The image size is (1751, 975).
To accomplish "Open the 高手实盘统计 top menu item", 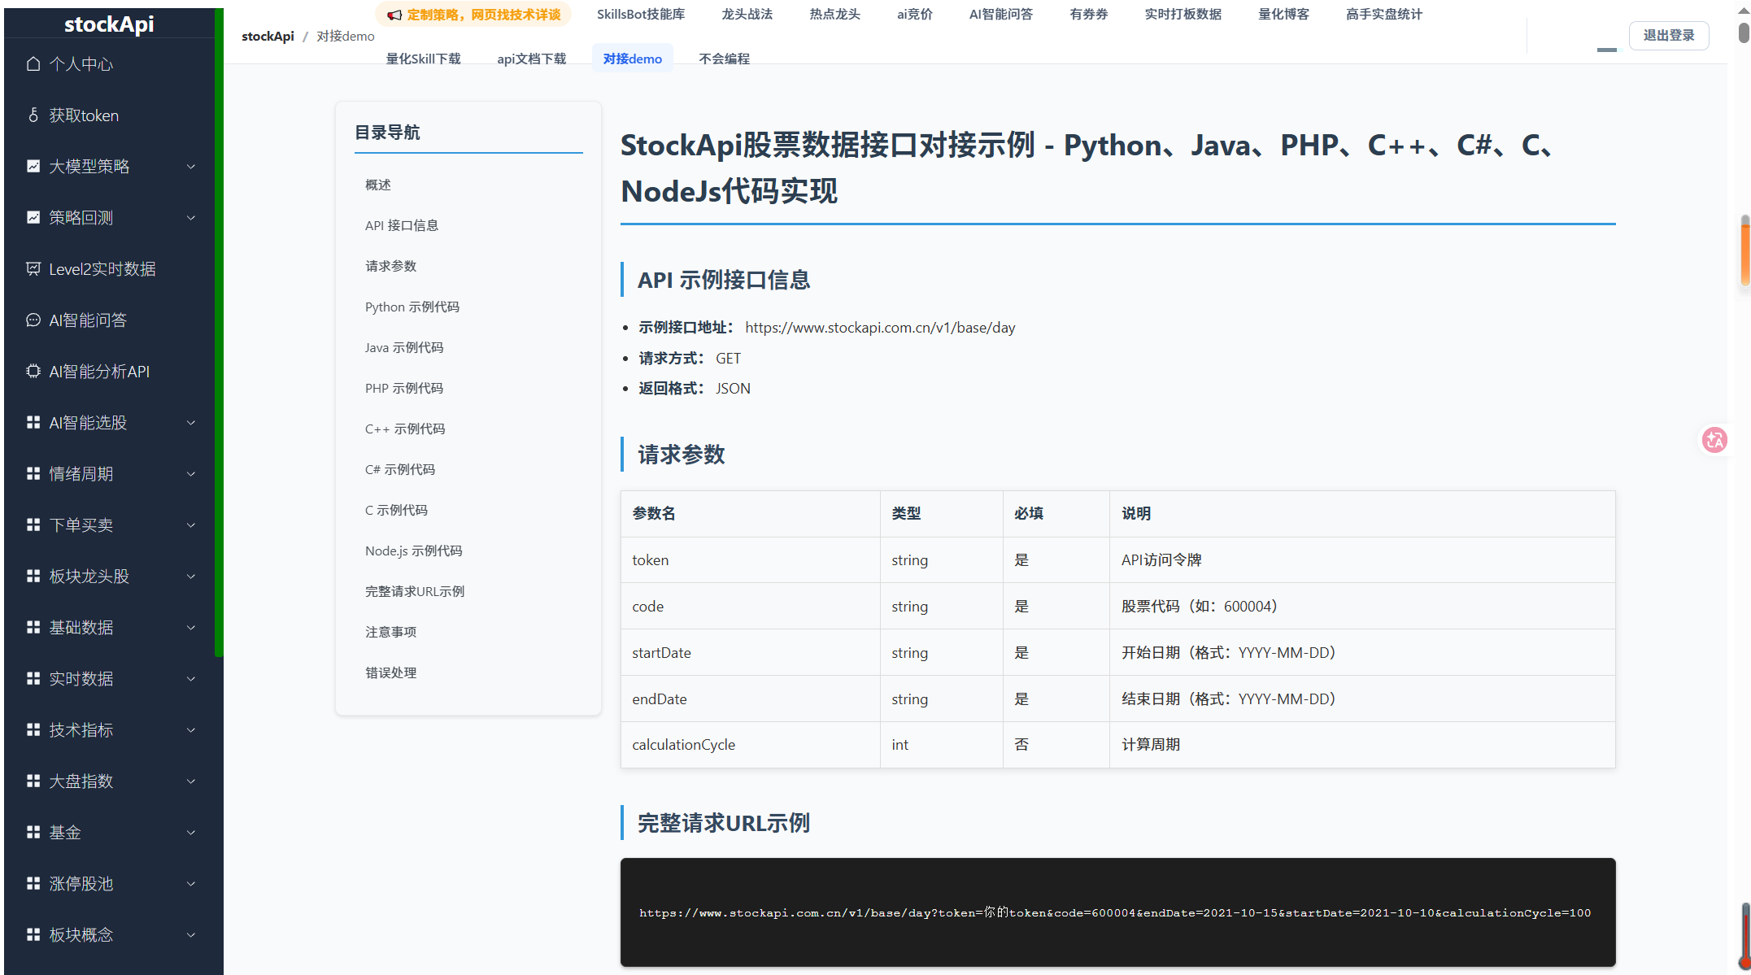I will pyautogui.click(x=1384, y=14).
